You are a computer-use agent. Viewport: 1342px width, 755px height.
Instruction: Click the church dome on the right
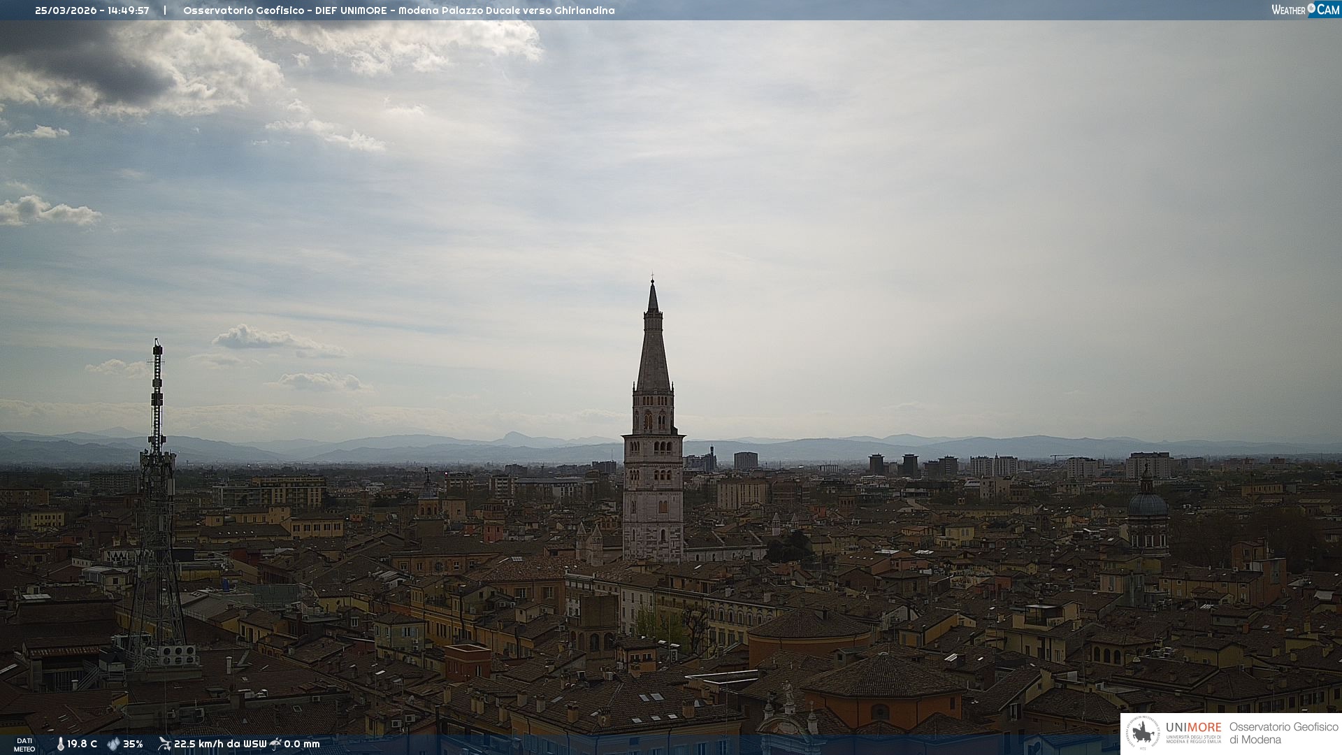pos(1148,503)
